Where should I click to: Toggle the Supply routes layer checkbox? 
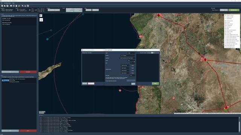225,31
